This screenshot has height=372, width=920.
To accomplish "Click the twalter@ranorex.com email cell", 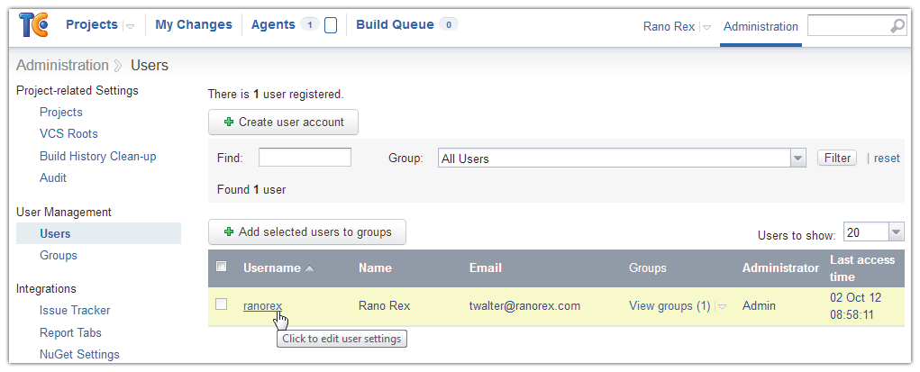I will click(524, 305).
